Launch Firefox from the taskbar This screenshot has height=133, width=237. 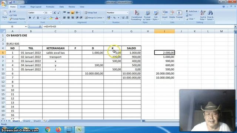click(58, 130)
